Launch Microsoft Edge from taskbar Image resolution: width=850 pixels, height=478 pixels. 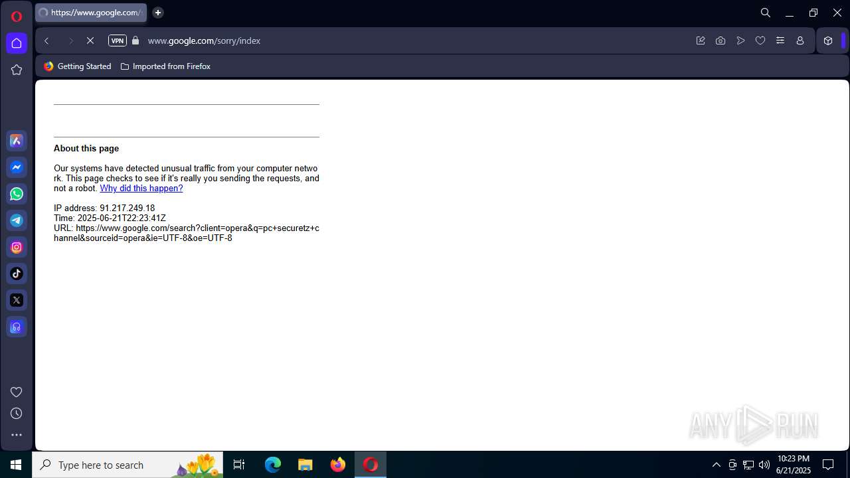pos(273,465)
